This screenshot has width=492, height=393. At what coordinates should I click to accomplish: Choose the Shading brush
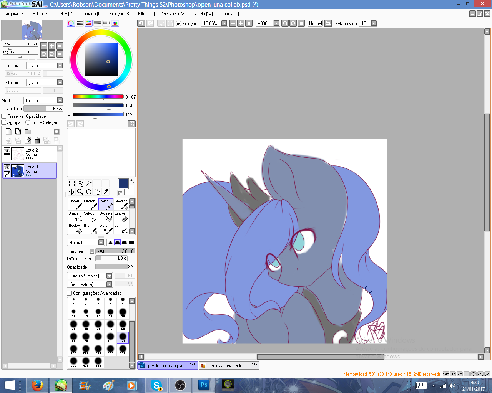[x=121, y=204]
